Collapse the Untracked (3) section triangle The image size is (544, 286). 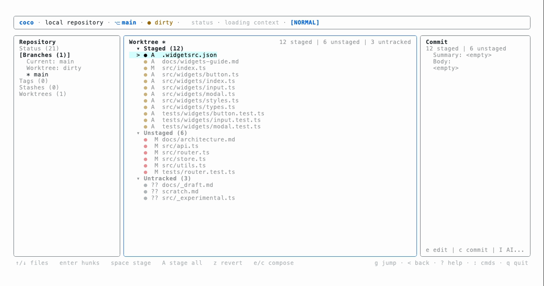(x=138, y=179)
